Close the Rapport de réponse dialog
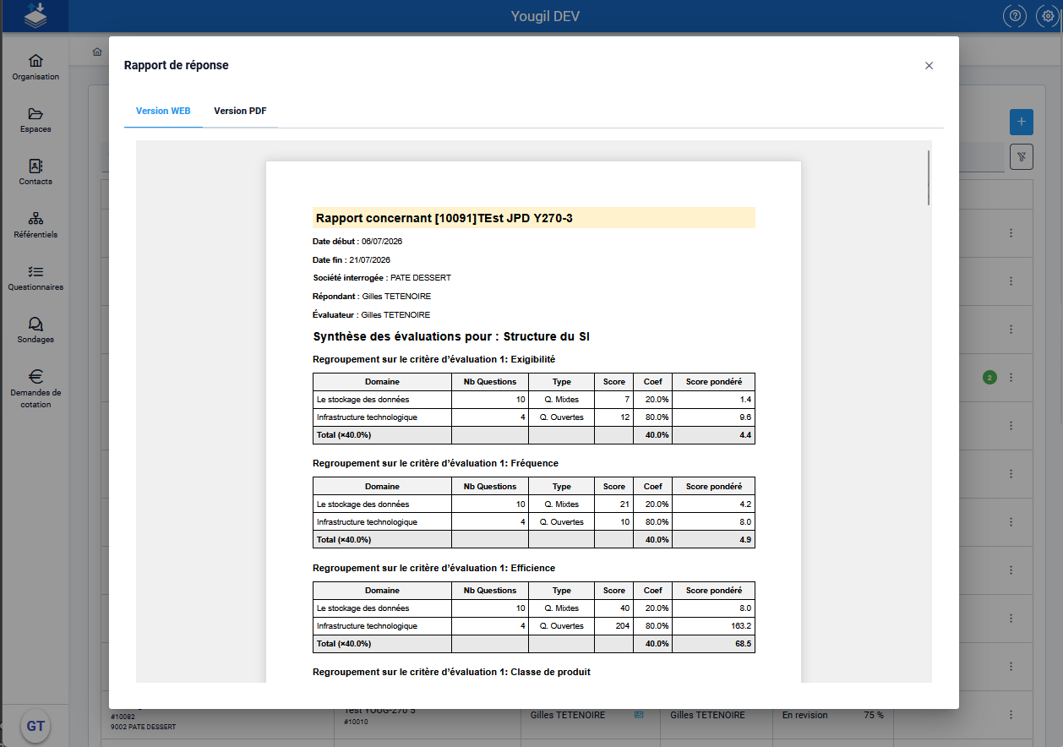This screenshot has width=1063, height=747. 929,65
